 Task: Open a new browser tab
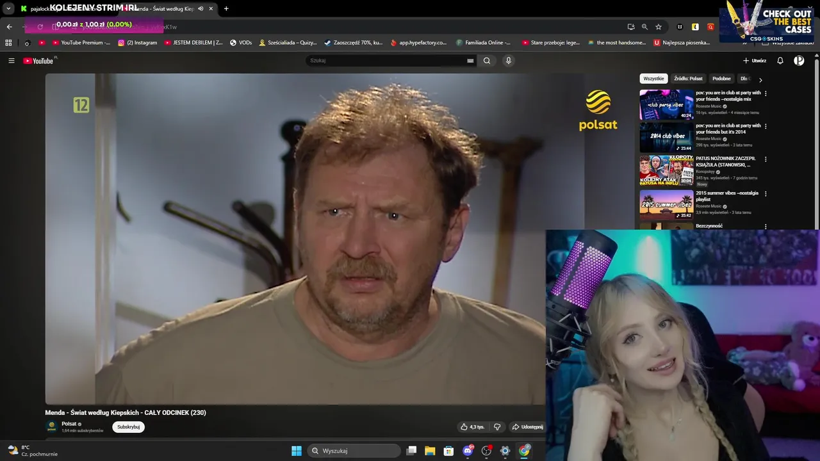(226, 9)
